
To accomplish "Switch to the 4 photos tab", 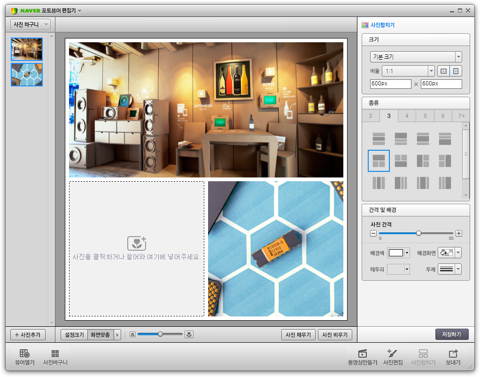I will 407,115.
